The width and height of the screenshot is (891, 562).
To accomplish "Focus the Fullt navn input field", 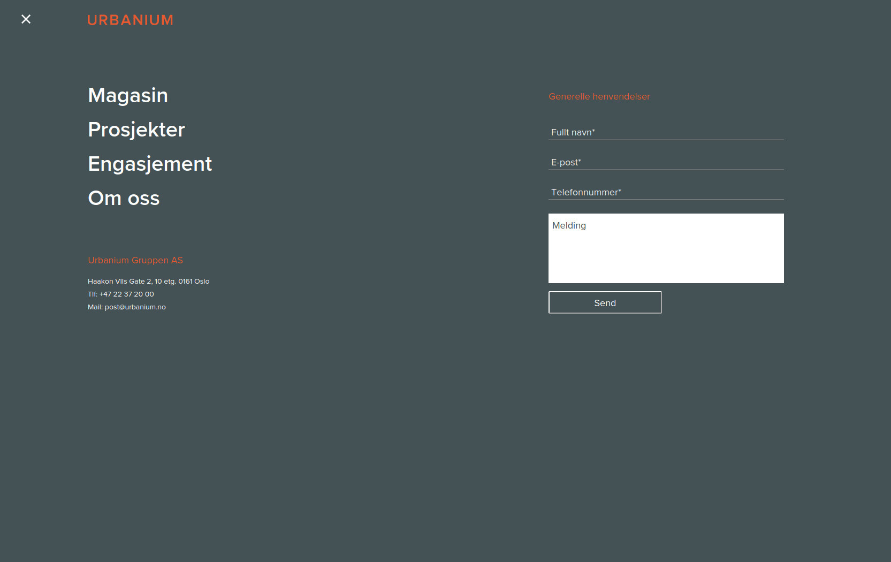I will [x=666, y=132].
